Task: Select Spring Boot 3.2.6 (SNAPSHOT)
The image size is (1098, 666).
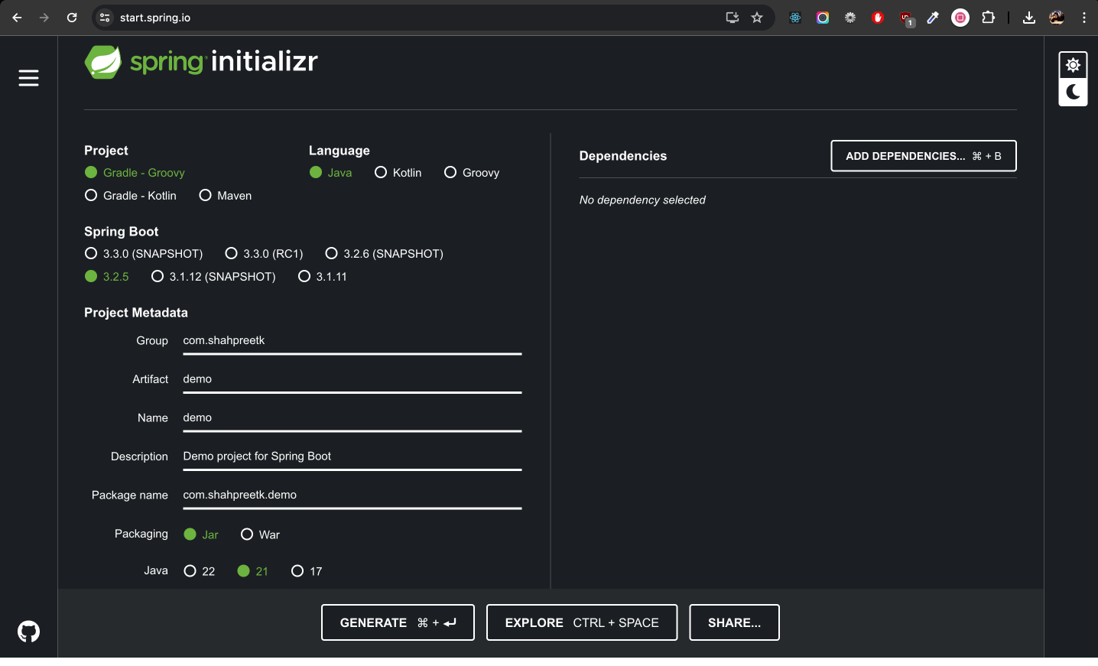Action: pos(384,254)
